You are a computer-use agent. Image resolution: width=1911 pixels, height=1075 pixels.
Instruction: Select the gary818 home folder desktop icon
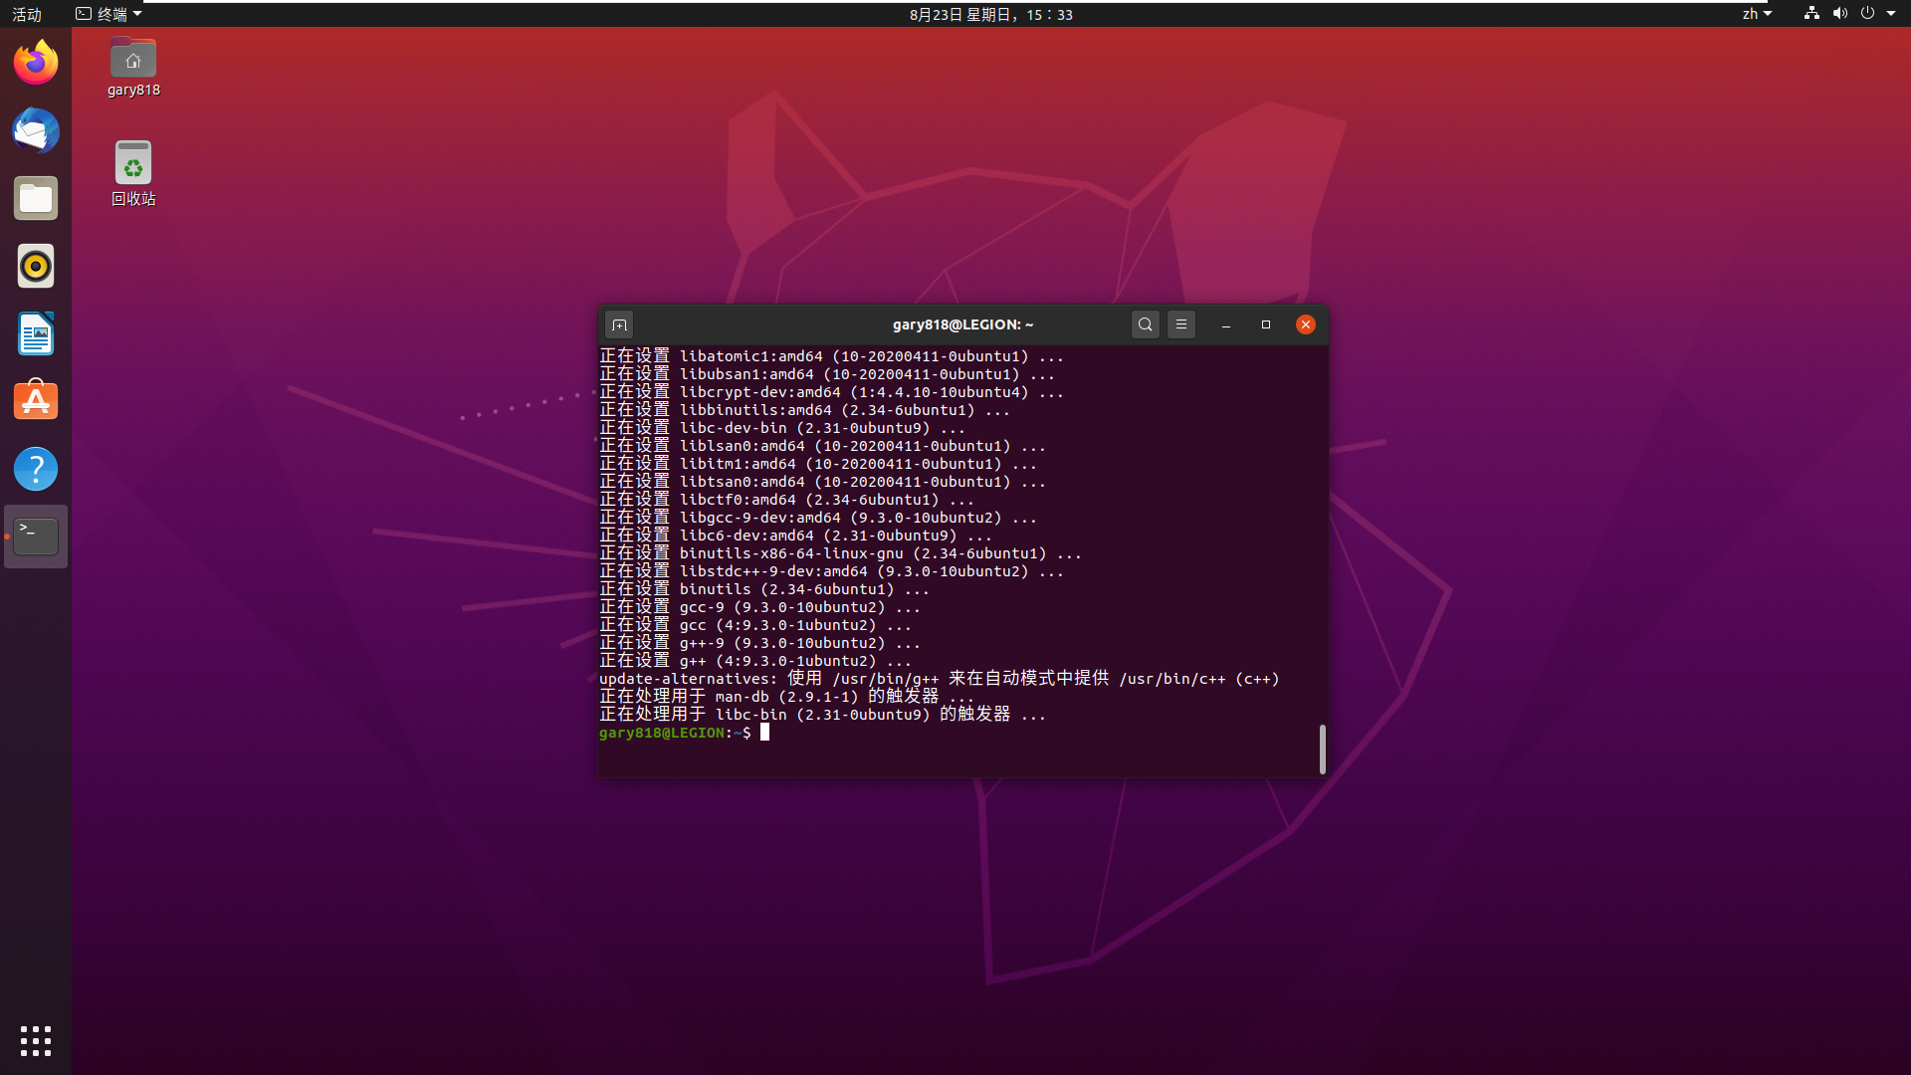click(x=133, y=68)
